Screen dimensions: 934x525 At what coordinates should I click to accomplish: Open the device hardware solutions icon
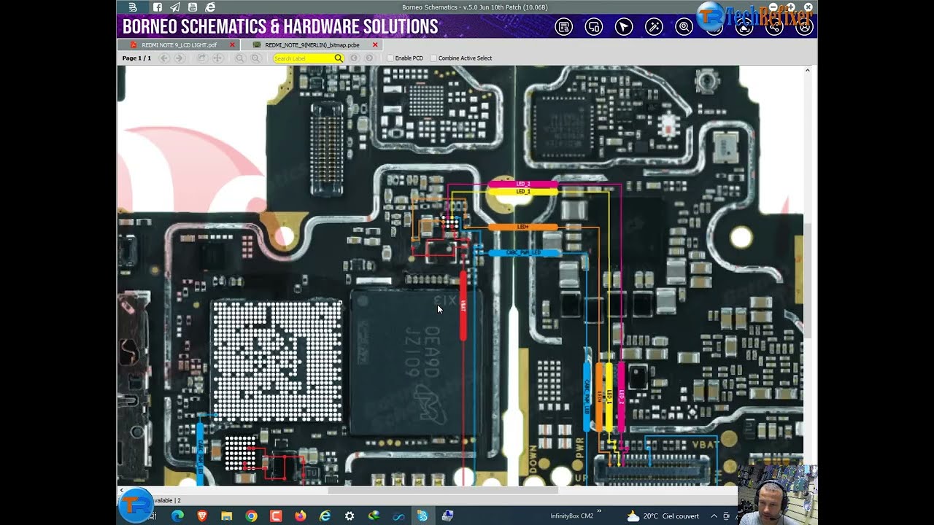tap(594, 27)
